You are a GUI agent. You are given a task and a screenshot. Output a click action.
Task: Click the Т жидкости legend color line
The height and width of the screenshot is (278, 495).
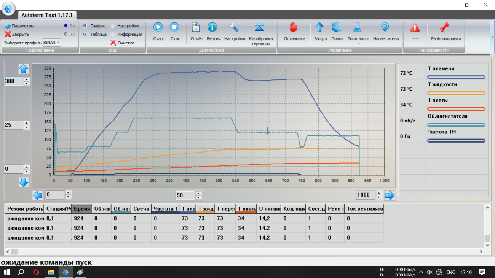(456, 93)
